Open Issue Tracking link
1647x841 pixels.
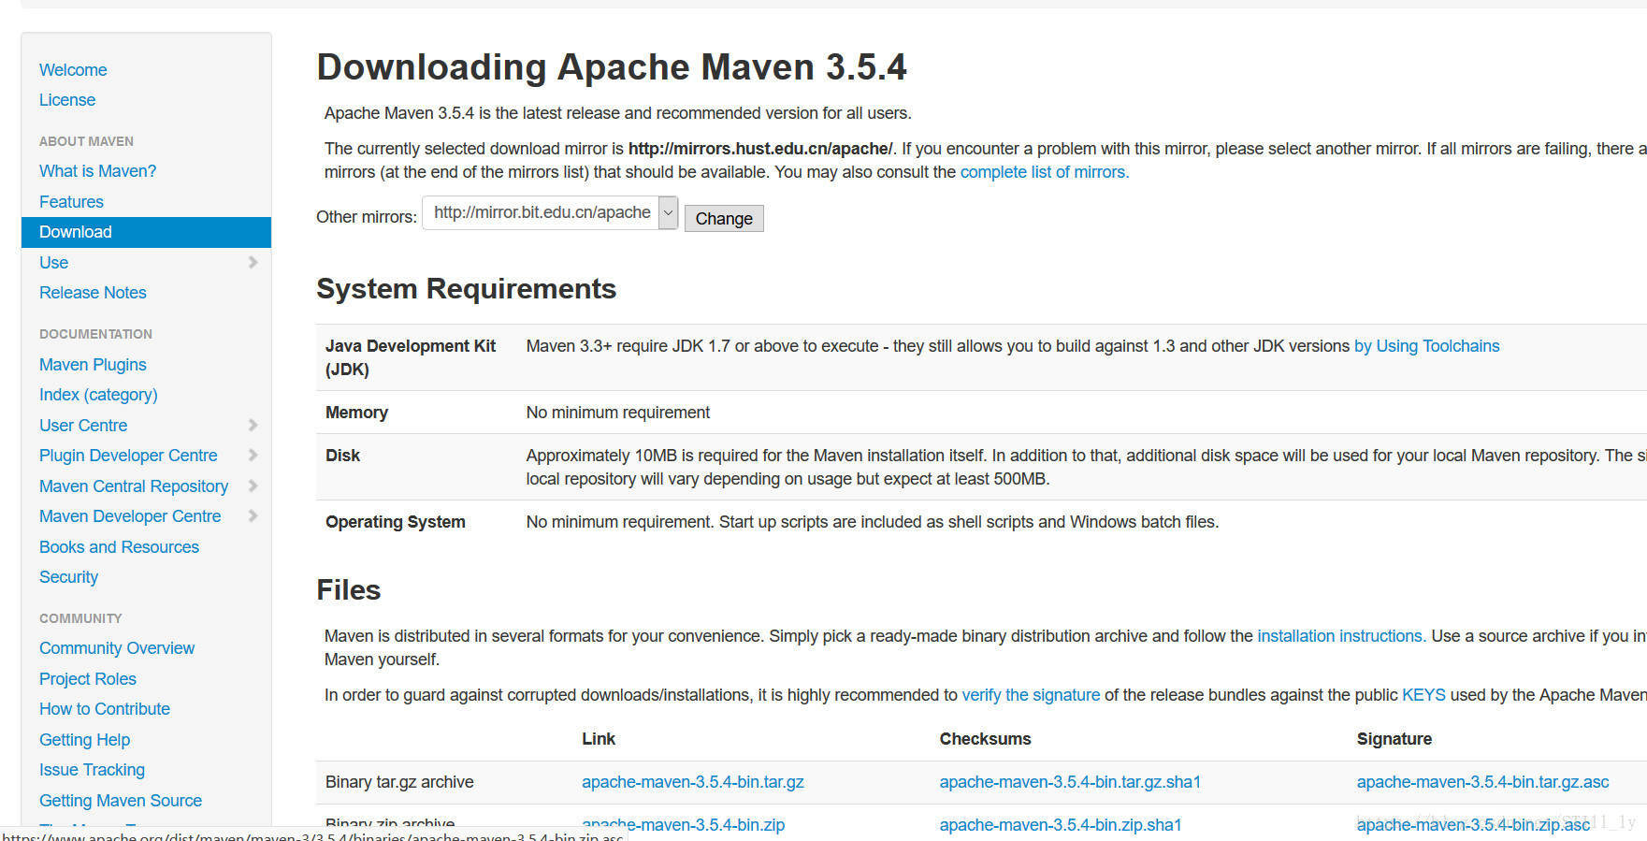point(92,770)
